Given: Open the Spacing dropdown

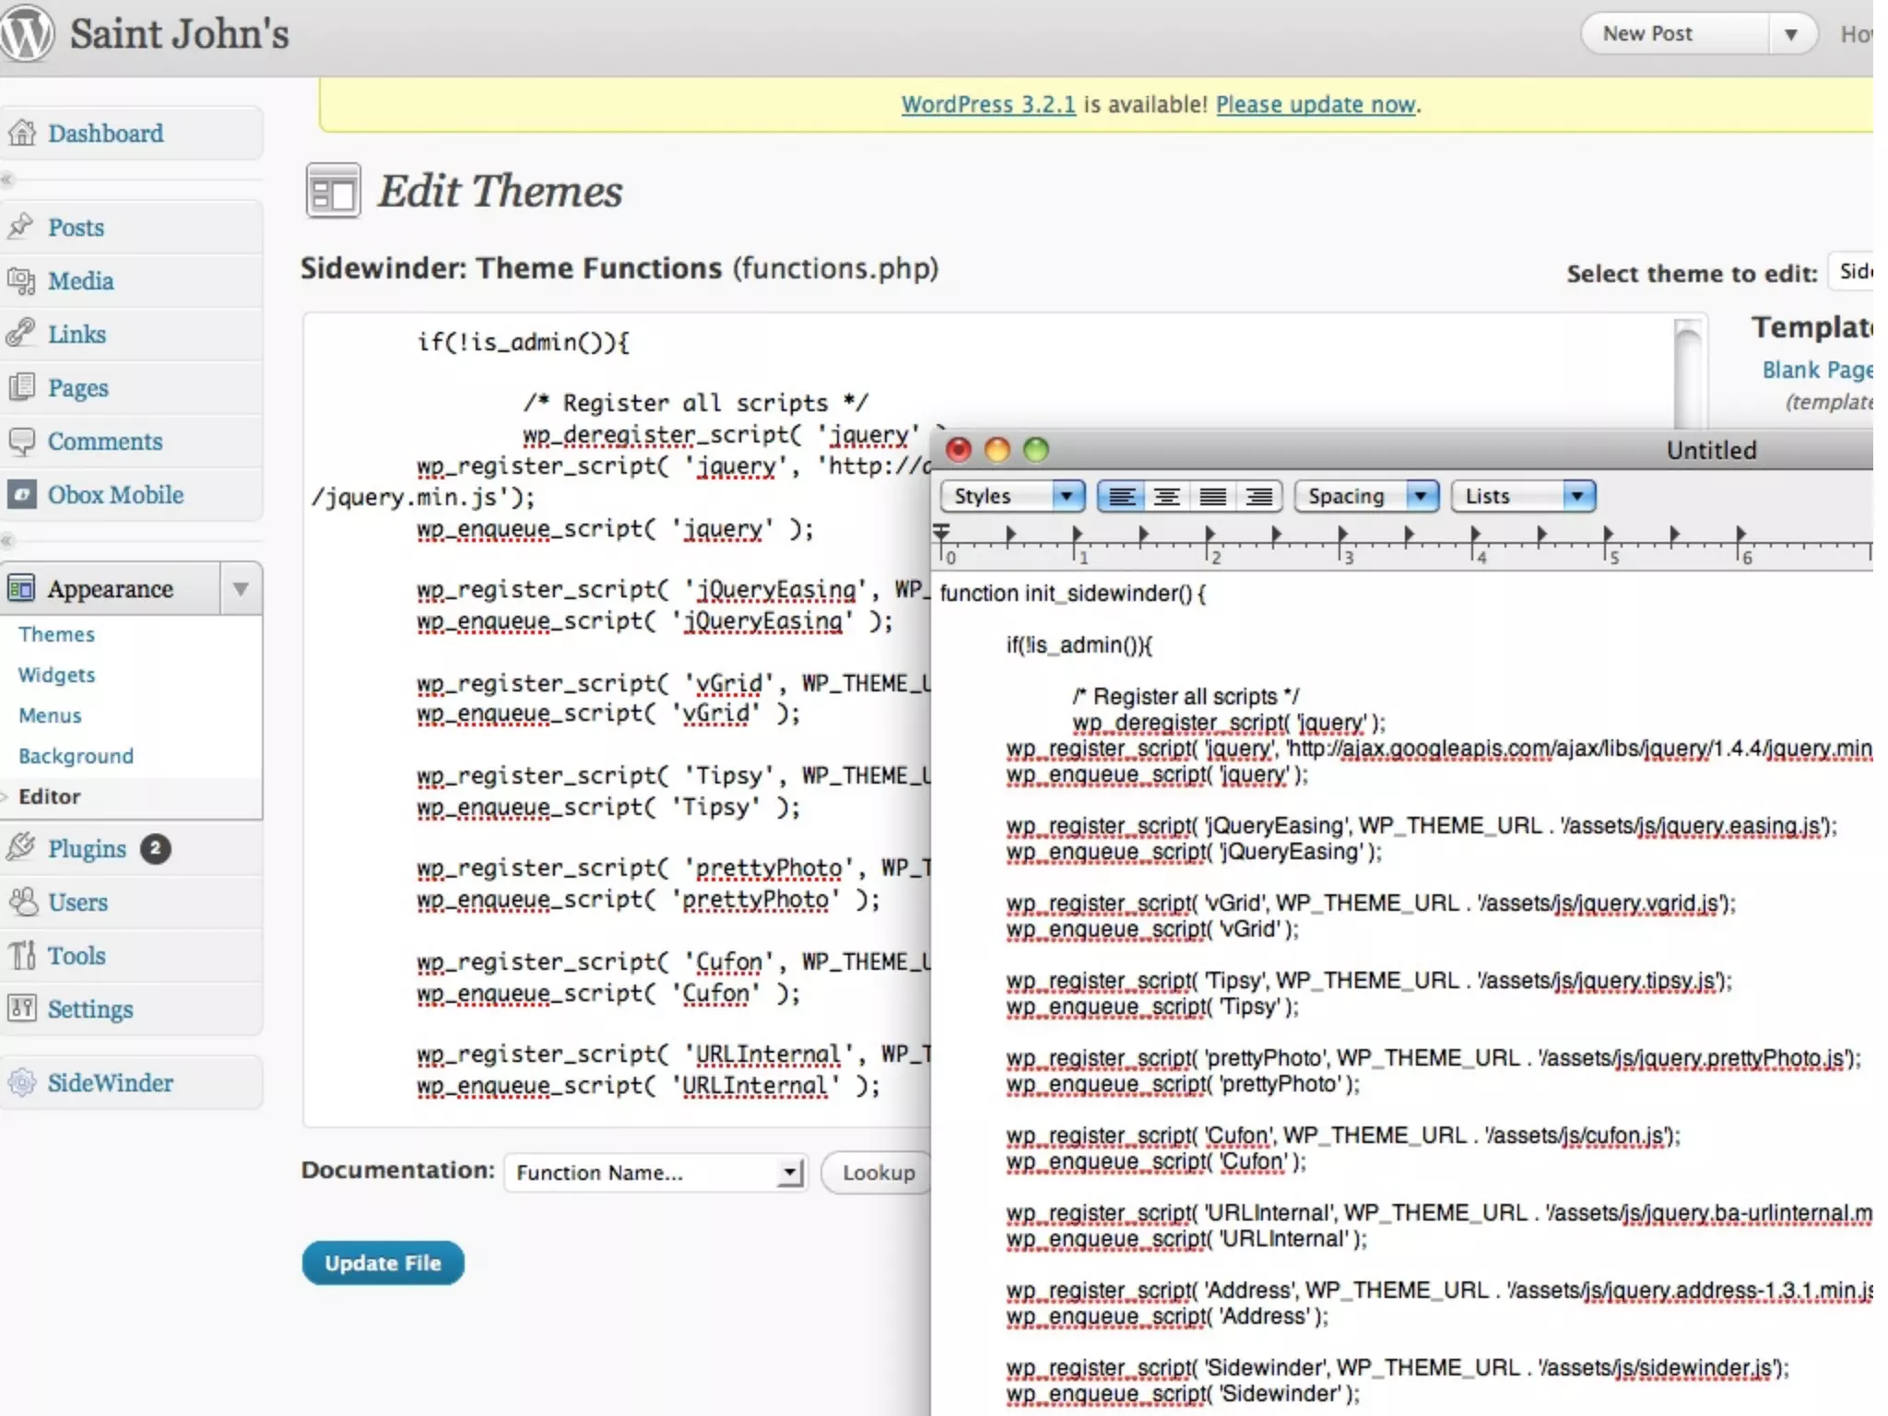Looking at the screenshot, I should coord(1365,497).
